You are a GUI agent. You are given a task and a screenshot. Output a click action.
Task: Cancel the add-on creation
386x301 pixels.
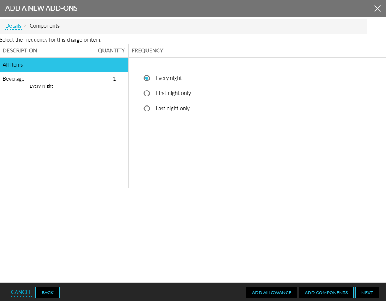point(21,292)
